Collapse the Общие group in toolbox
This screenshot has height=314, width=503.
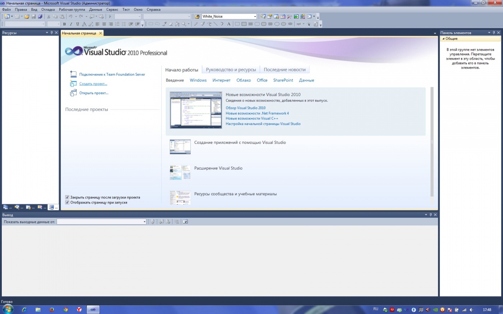[x=443, y=38]
